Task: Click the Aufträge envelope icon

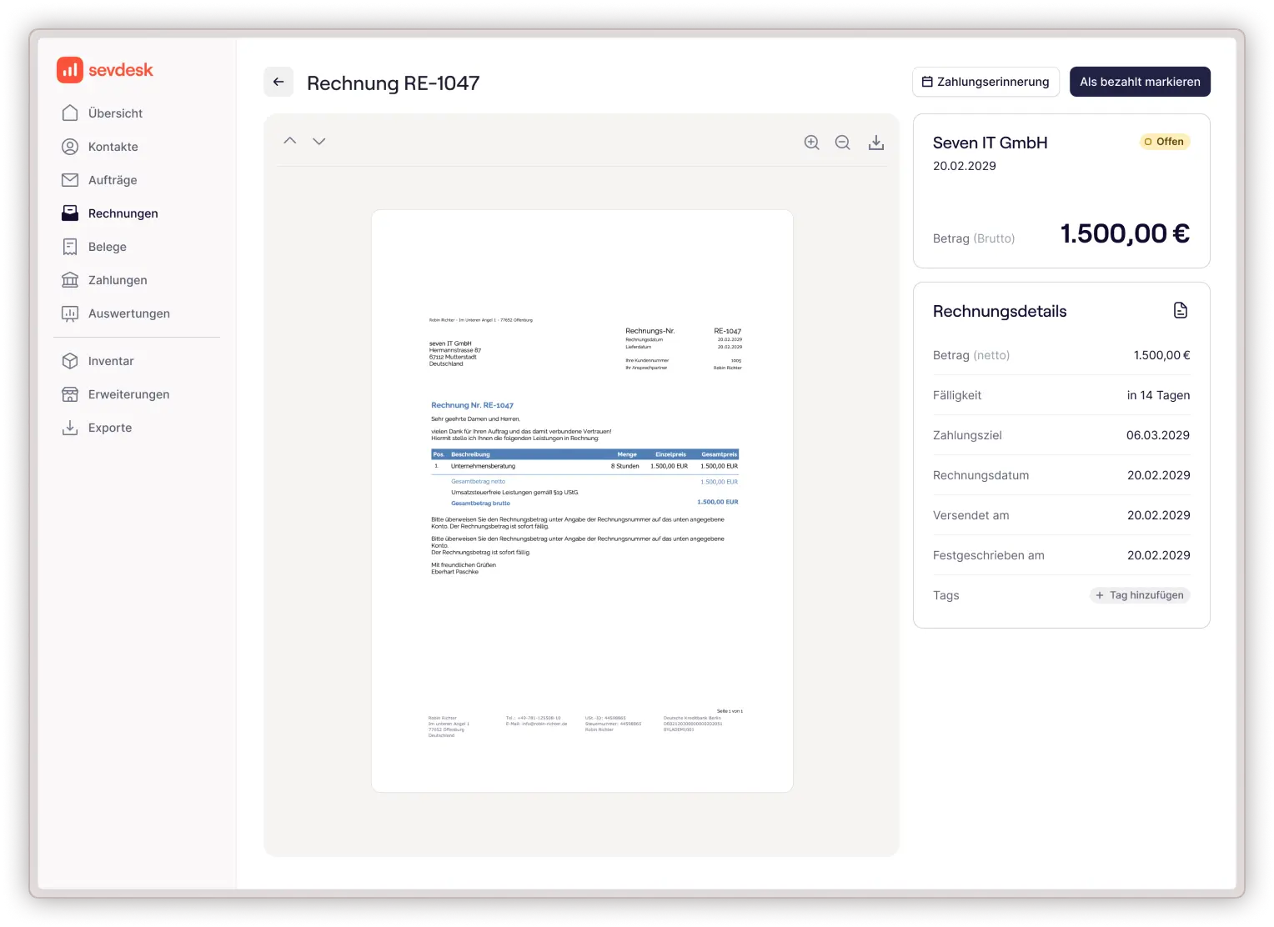Action: tap(70, 180)
